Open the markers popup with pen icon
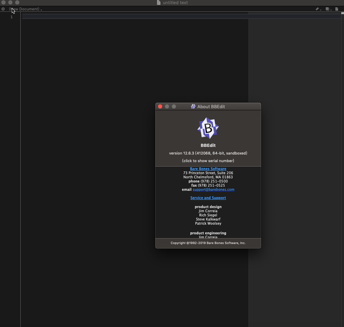This screenshot has width=344, height=327. 318,9
